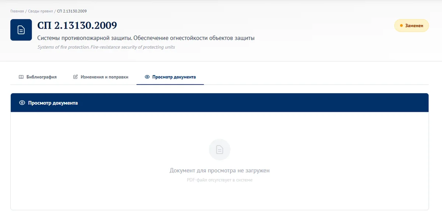Click the gray empty-document placeholder icon
Viewport: 442px width, 215px height.
click(220, 149)
